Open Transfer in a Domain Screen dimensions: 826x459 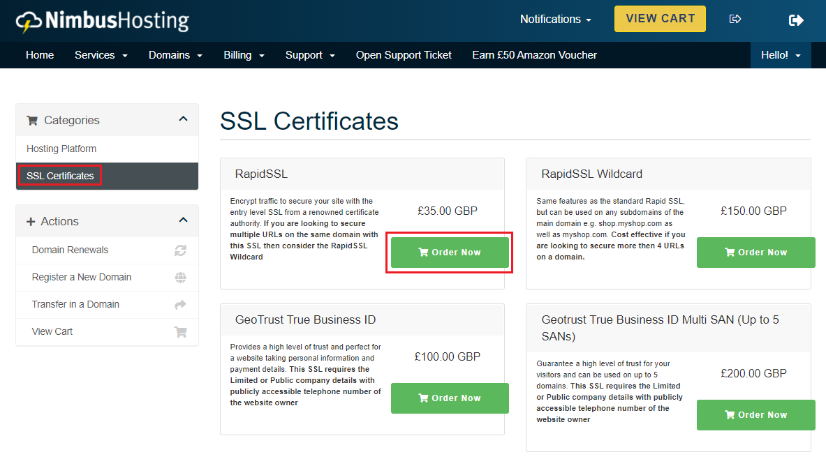tap(107, 305)
